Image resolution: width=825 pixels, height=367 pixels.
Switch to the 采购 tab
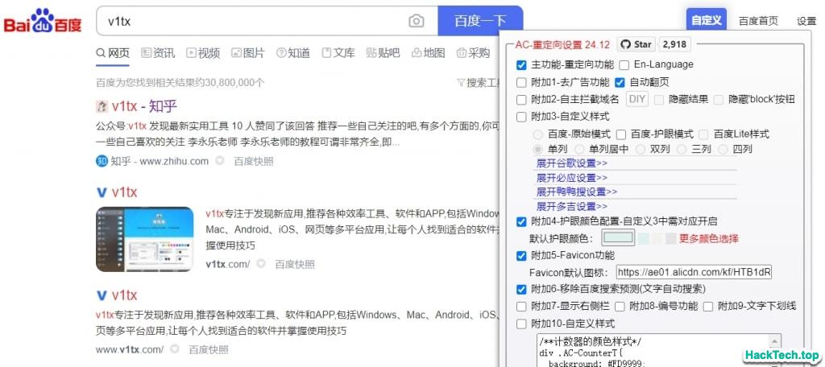(474, 52)
